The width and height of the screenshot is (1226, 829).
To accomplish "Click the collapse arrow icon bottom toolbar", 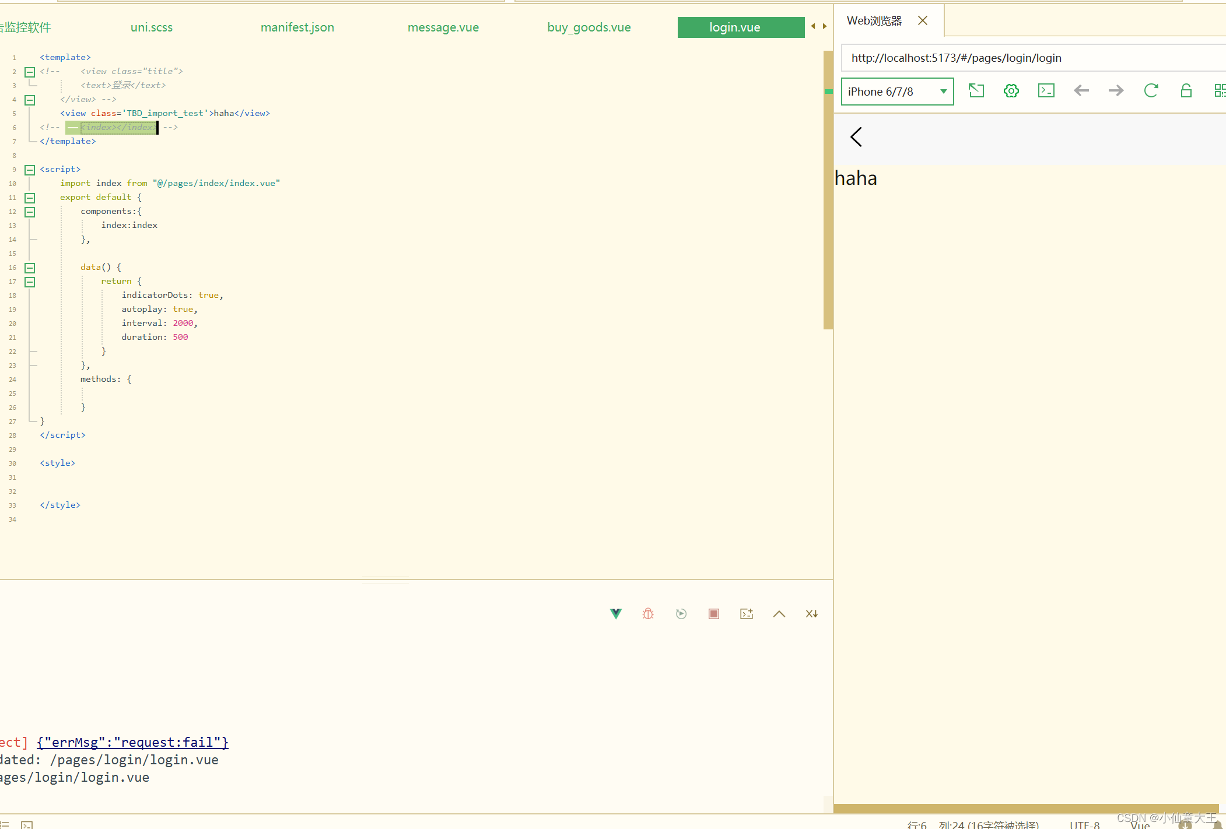I will coord(779,613).
